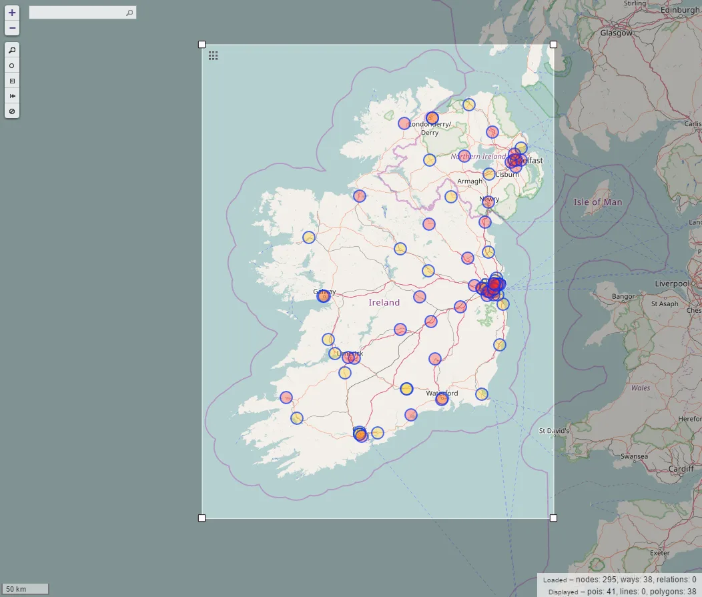The width and height of the screenshot is (702, 597).
Task: Select the marker at Galway
Action: click(x=323, y=295)
